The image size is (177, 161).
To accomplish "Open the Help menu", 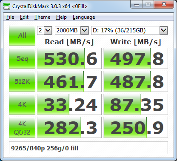I will click(x=61, y=17).
